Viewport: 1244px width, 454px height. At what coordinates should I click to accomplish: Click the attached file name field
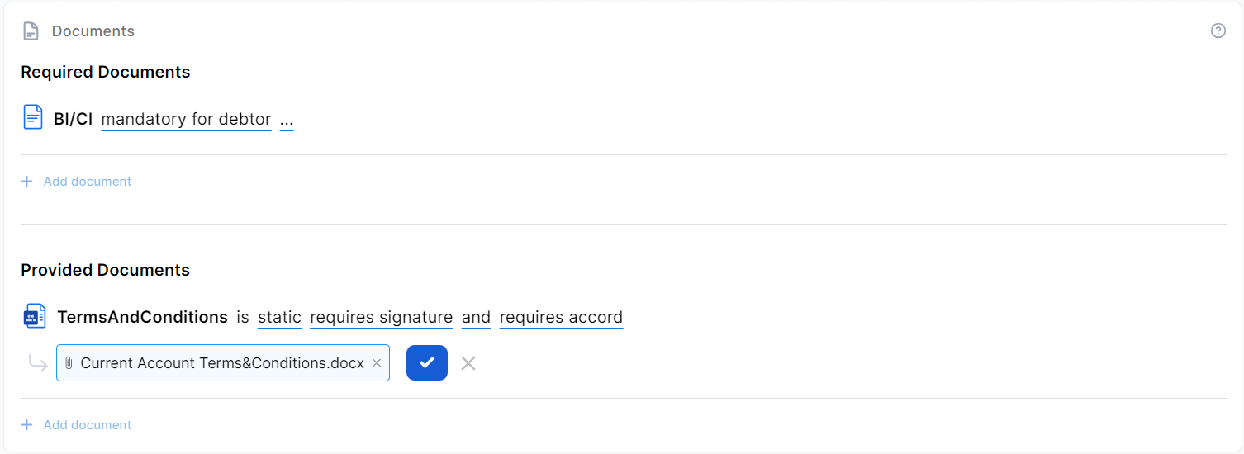222,363
